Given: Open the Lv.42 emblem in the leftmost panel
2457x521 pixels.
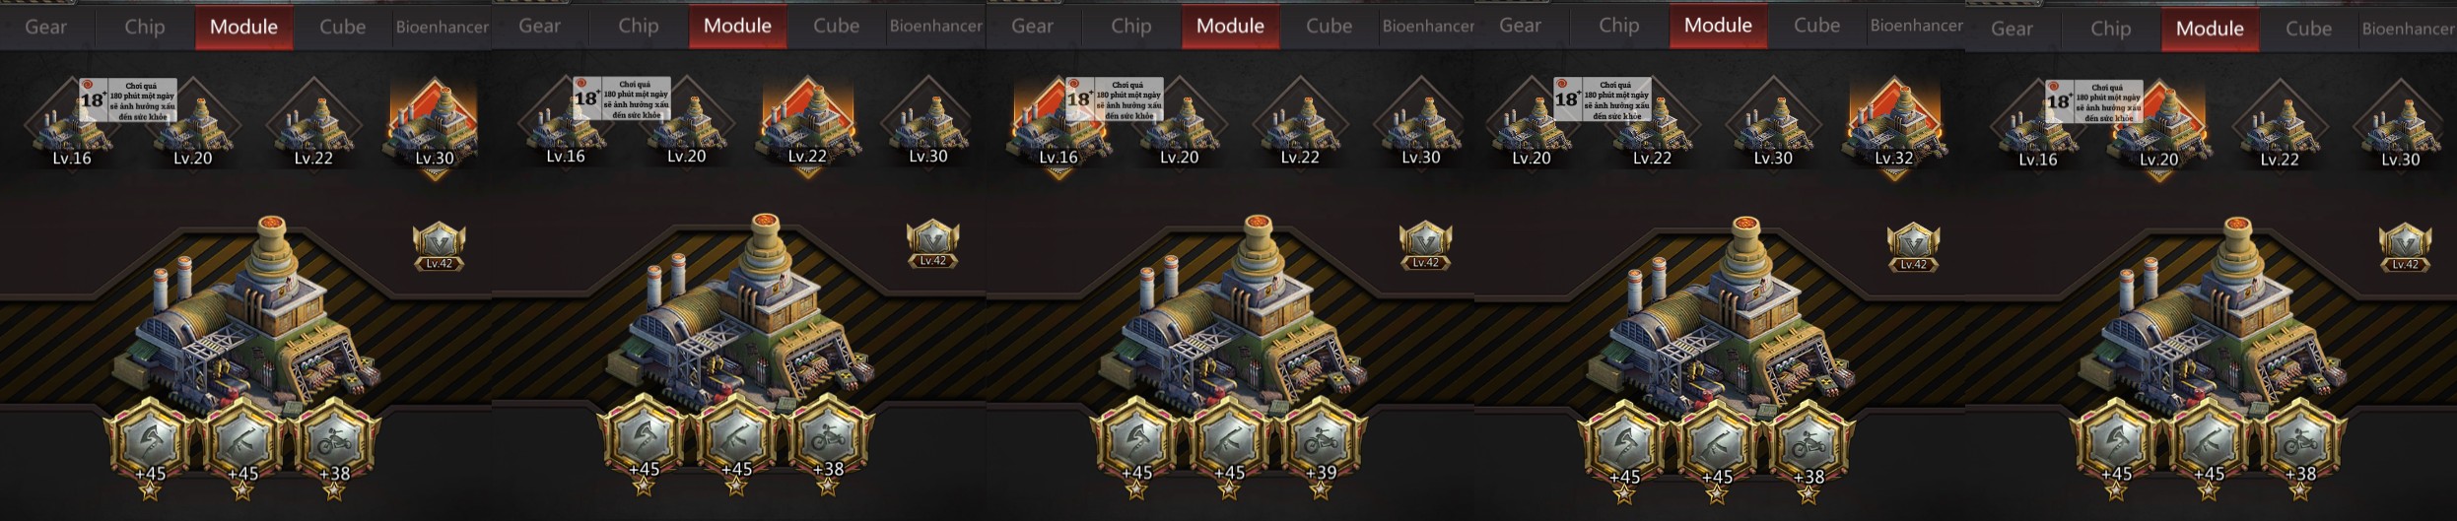Looking at the screenshot, I should coord(439,246).
